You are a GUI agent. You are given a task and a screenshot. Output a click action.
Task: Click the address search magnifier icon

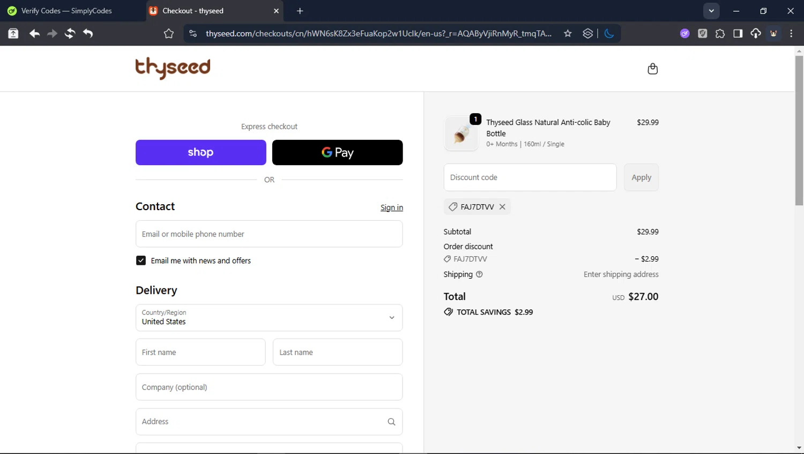click(391, 422)
